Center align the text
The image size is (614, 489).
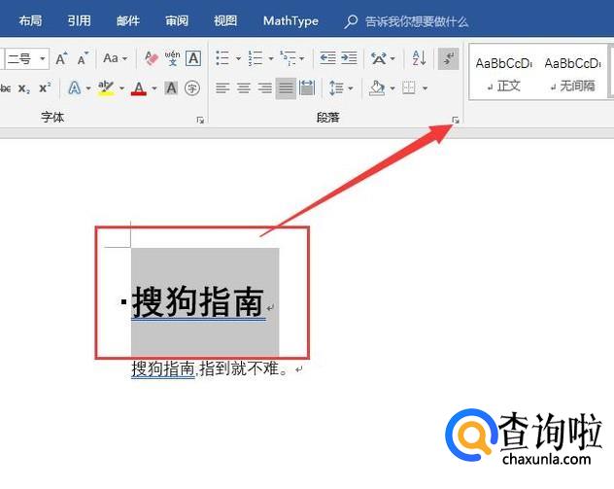pos(244,88)
